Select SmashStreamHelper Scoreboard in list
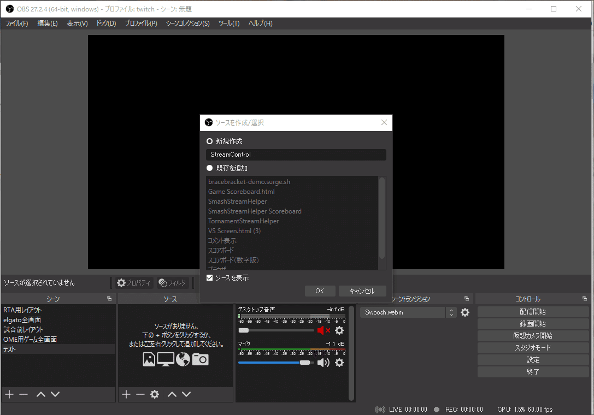 [292, 211]
